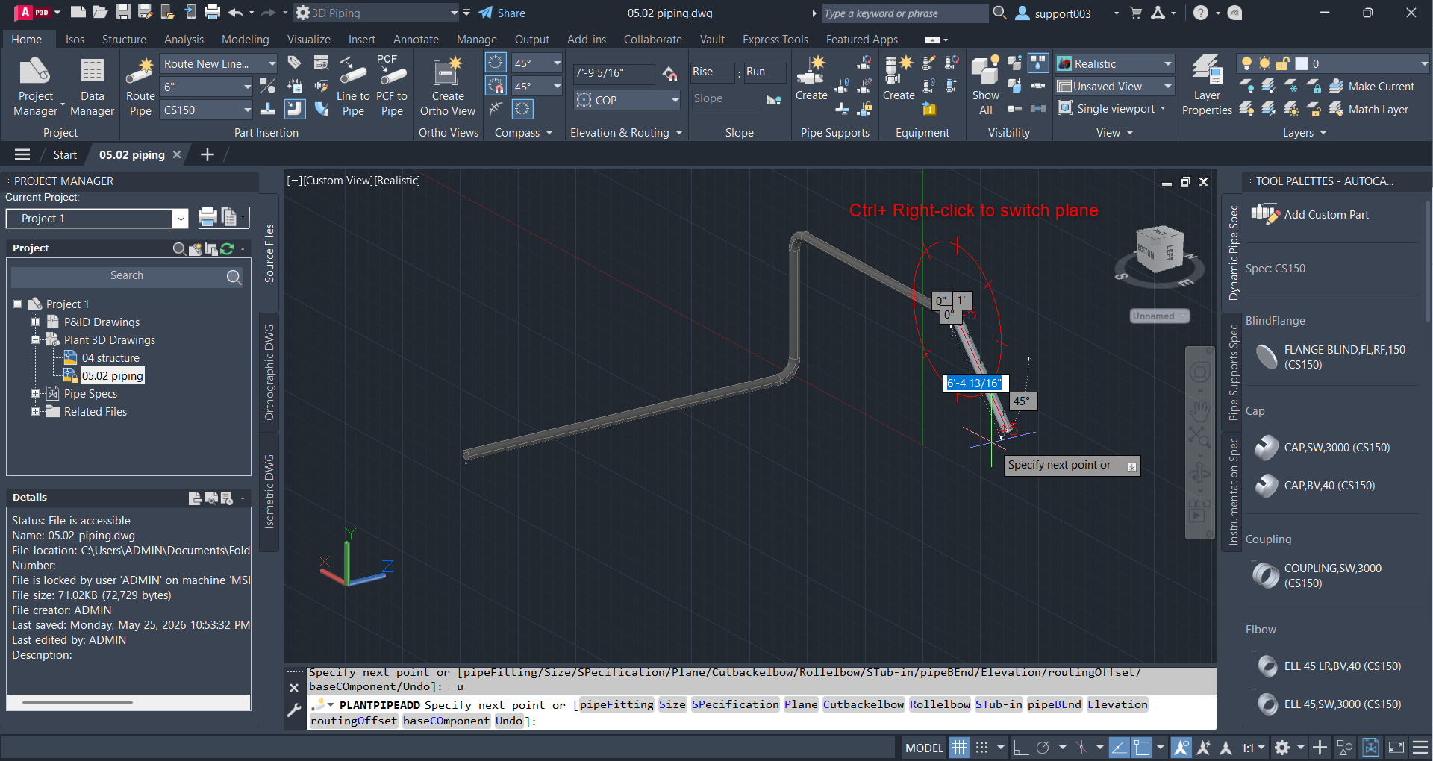Image resolution: width=1433 pixels, height=761 pixels.
Task: Toggle polar tracking in status bar
Action: pos(1044,748)
